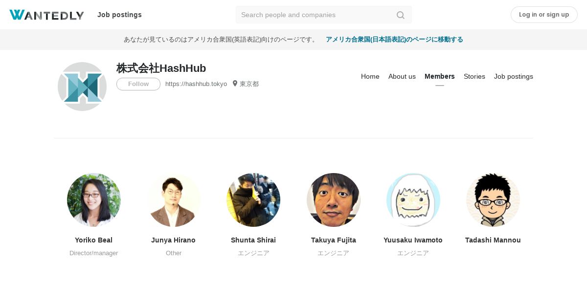587x308 pixels.
Task: Go to company Home tab
Action: tap(370, 76)
